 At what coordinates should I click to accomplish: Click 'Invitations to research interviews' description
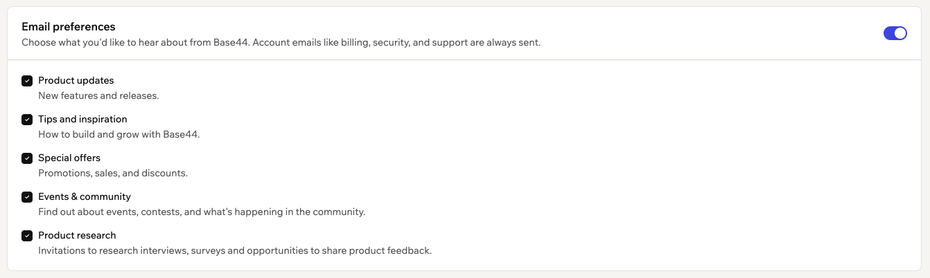(235, 251)
